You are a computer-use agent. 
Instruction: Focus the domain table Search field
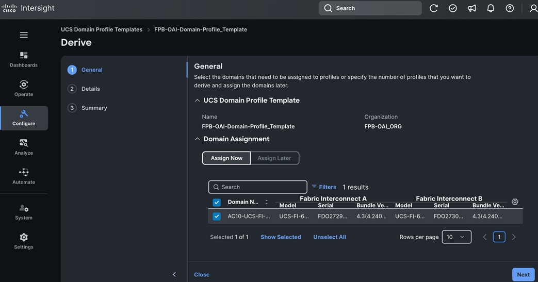tap(258, 187)
